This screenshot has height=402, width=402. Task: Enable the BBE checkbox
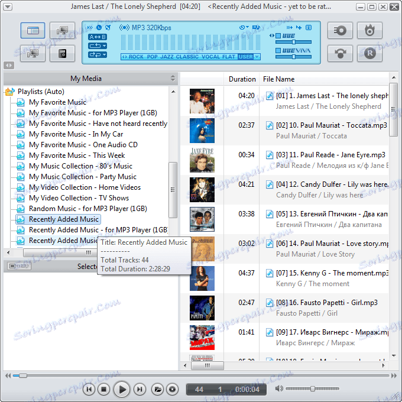coord(278,35)
